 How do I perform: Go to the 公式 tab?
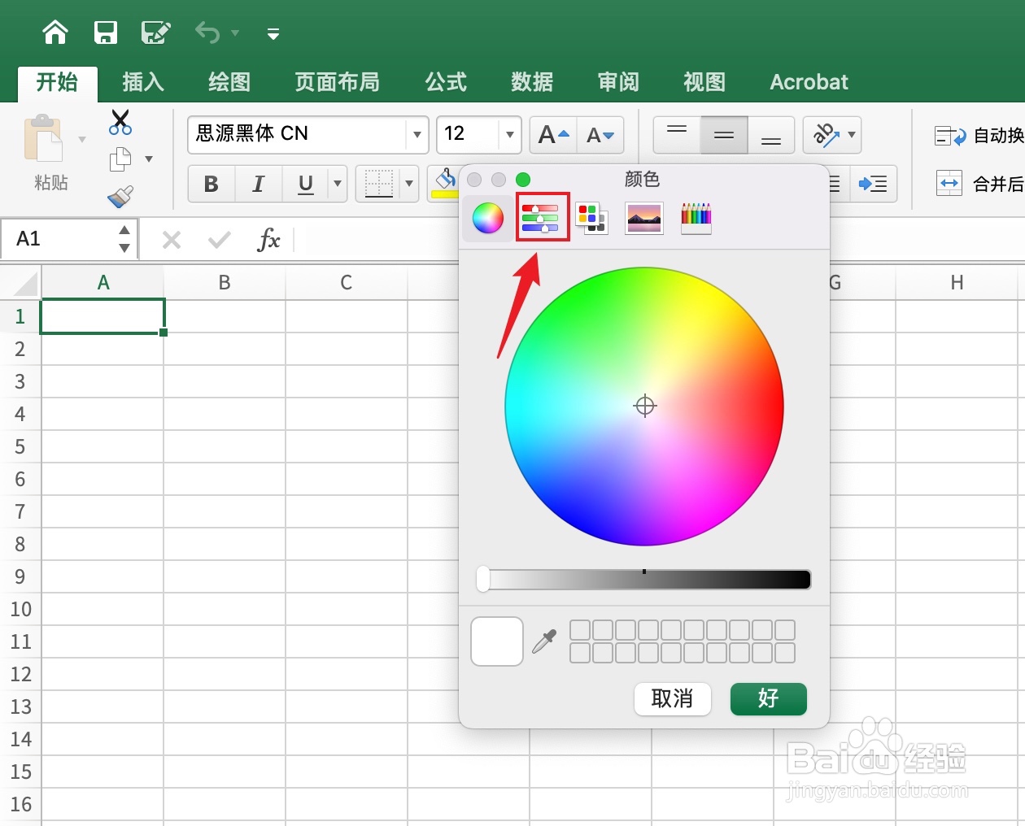pos(446,82)
